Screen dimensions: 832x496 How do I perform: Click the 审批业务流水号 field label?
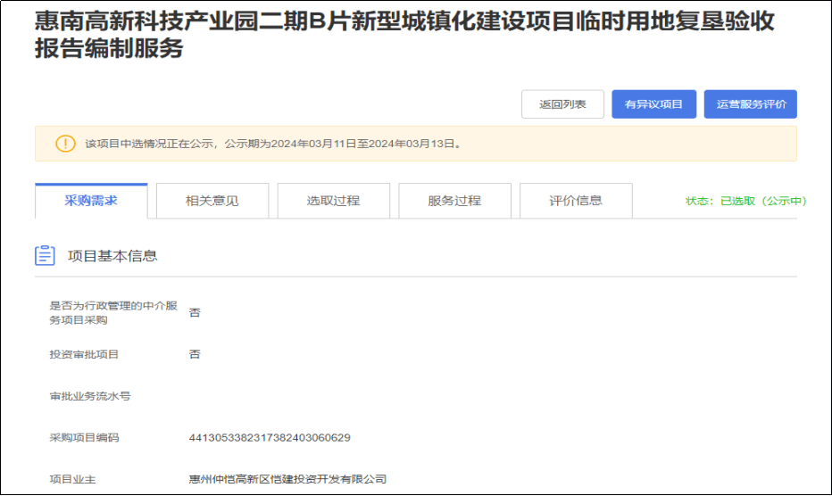coord(90,396)
